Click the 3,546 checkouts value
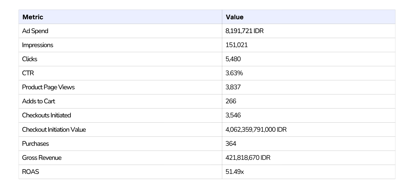 tap(233, 115)
